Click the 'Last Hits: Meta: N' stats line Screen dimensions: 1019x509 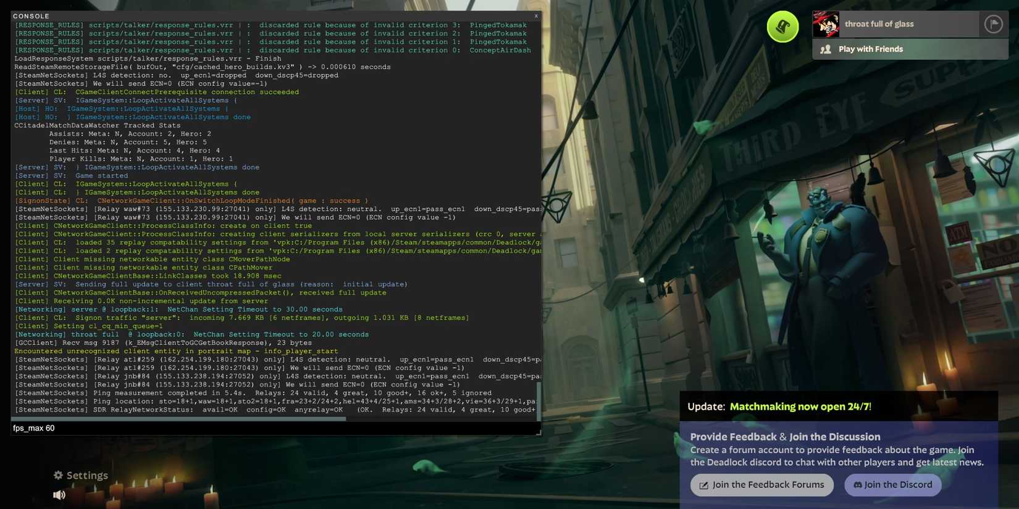pyautogui.click(x=135, y=151)
